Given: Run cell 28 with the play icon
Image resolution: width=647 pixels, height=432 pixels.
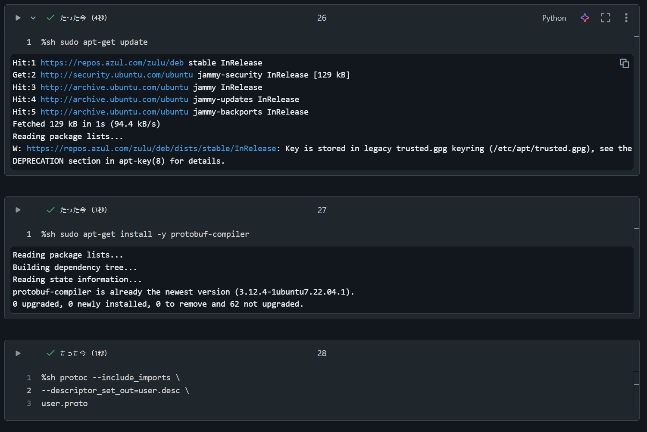Looking at the screenshot, I should (x=18, y=353).
